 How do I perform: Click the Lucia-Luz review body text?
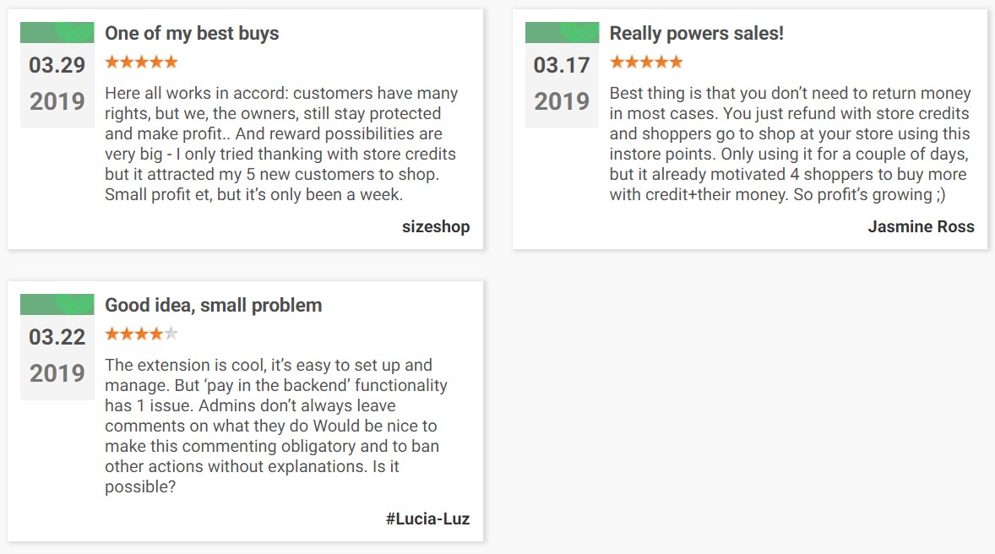(x=276, y=426)
